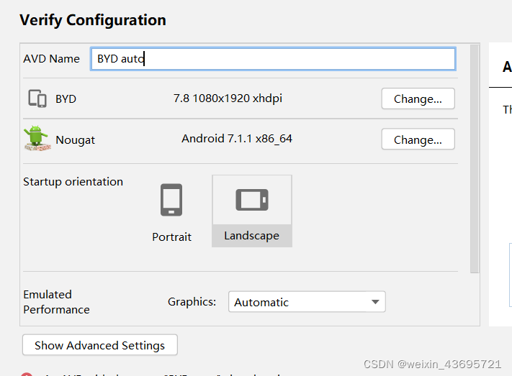This screenshot has width=512, height=376.
Task: Open the Graphics Automatic dropdown
Action: click(307, 302)
